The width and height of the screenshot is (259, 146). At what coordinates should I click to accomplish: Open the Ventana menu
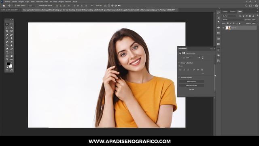68,2
